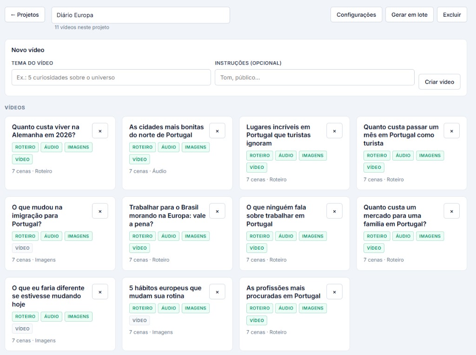Image resolution: width=476 pixels, height=355 pixels.
Task: Click '11 vídeos neste projeto' text
Action: pos(82,27)
